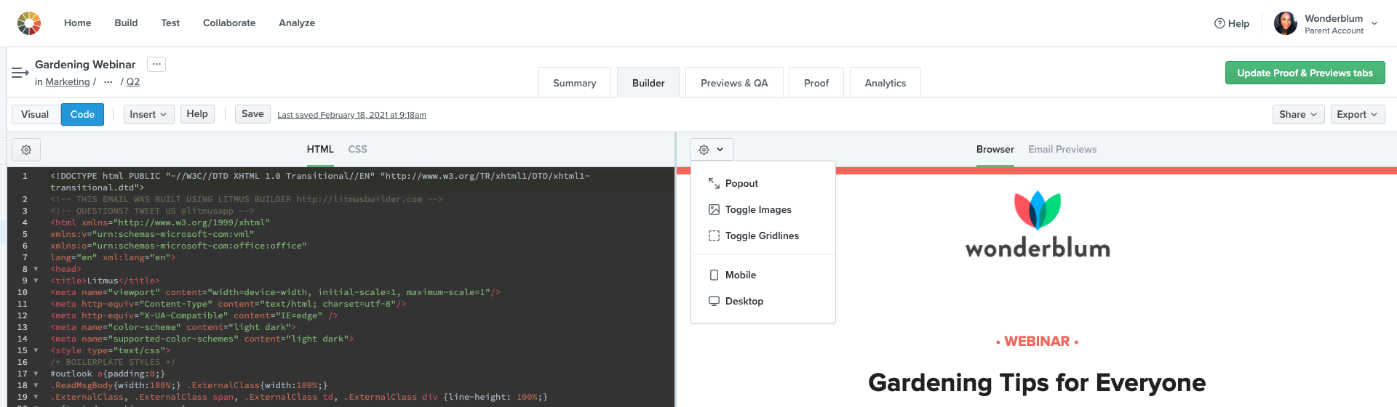
Task: Switch to the HTML code tab
Action: [320, 149]
